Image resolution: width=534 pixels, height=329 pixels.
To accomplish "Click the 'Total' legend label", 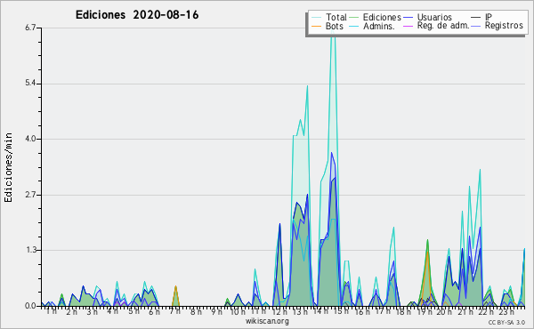I will click(x=336, y=17).
